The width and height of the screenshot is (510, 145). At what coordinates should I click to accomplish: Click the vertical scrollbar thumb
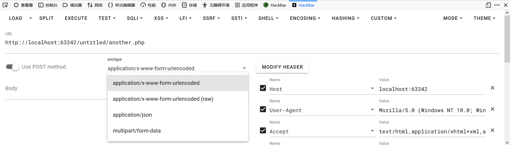[x=507, y=39]
